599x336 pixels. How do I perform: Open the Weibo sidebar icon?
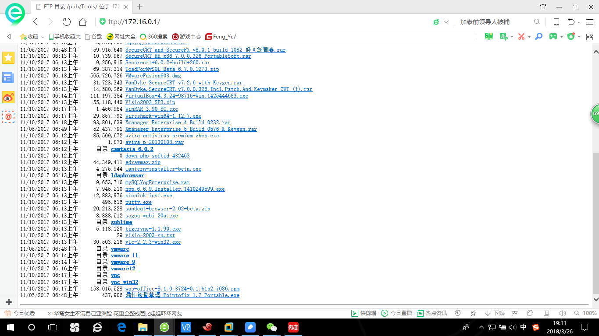tap(8, 97)
